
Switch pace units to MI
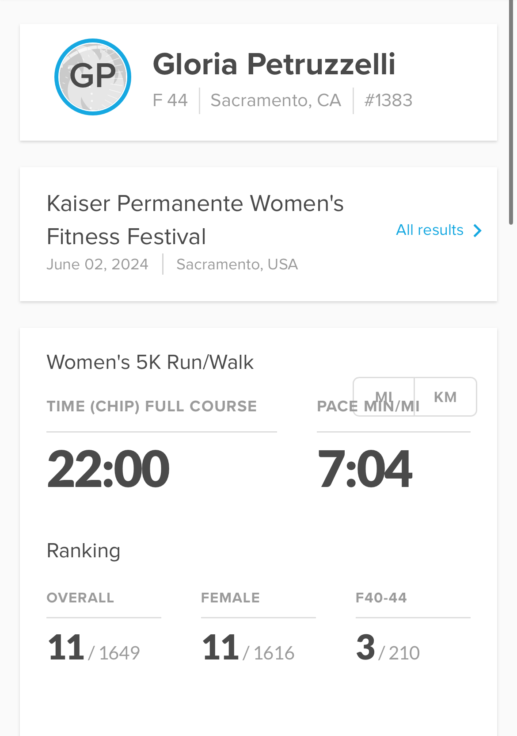click(384, 397)
